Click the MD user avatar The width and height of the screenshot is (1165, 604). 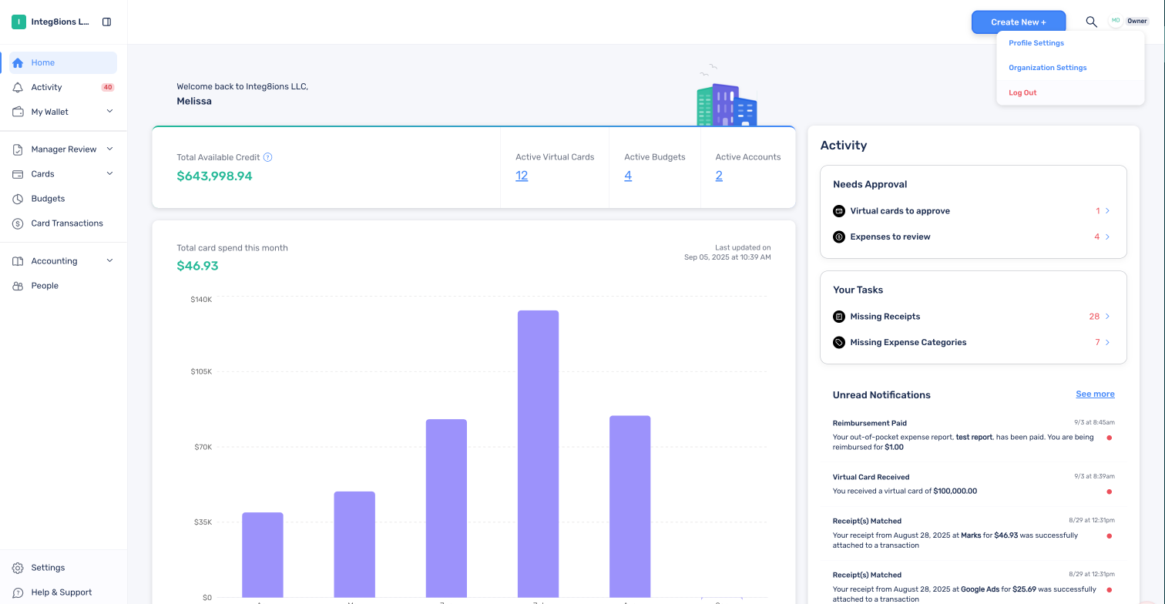[x=1116, y=21]
